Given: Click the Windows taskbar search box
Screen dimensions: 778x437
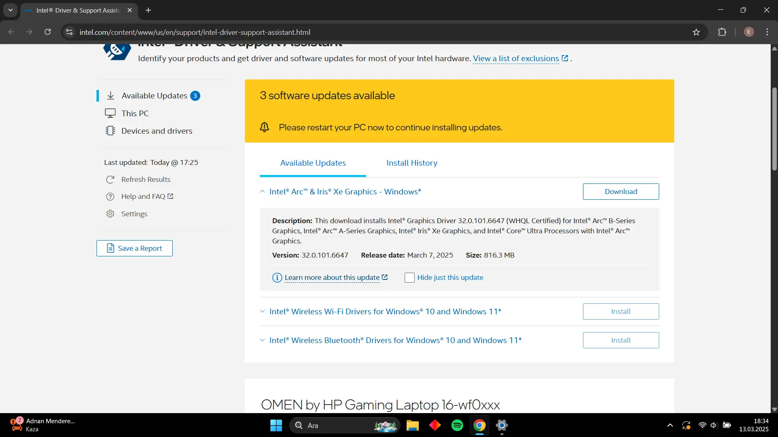Looking at the screenshot, I should (x=345, y=425).
